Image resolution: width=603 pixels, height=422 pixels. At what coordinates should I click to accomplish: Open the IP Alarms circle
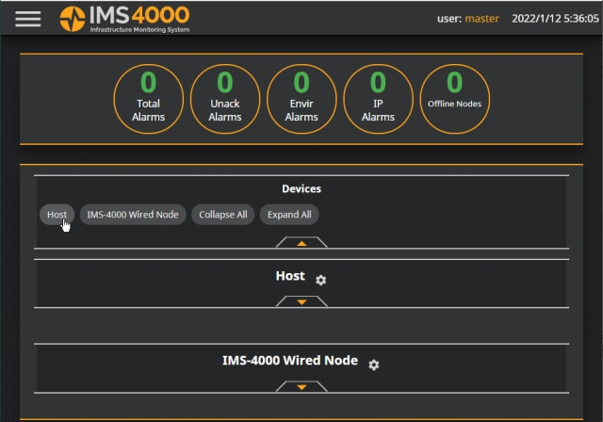tap(378, 99)
